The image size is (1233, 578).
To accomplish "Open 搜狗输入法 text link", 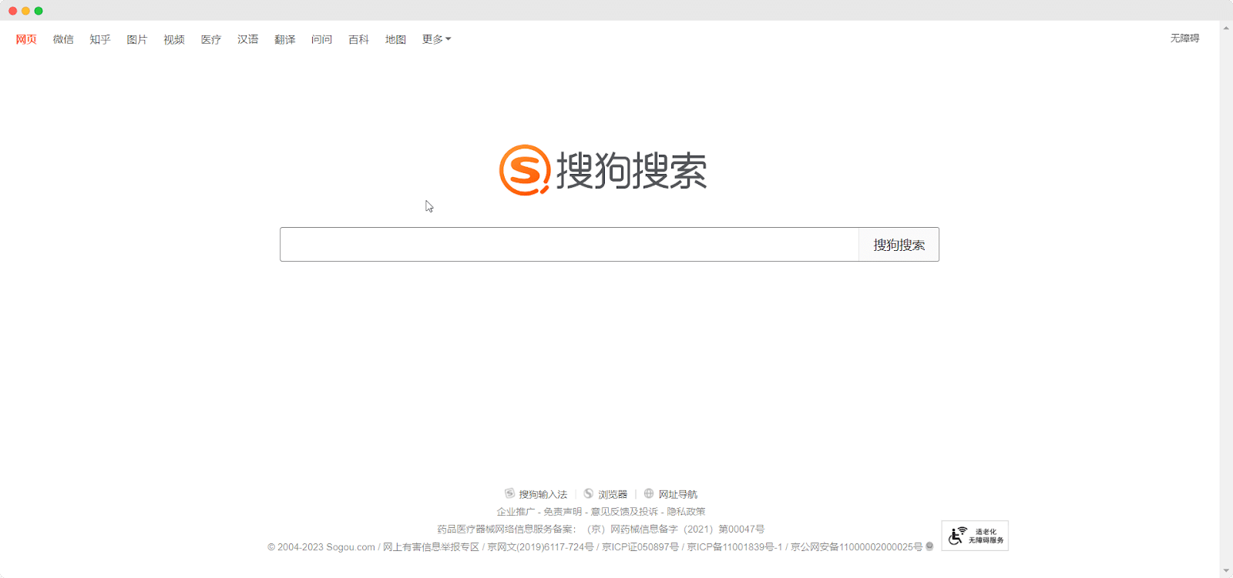I will [x=543, y=494].
